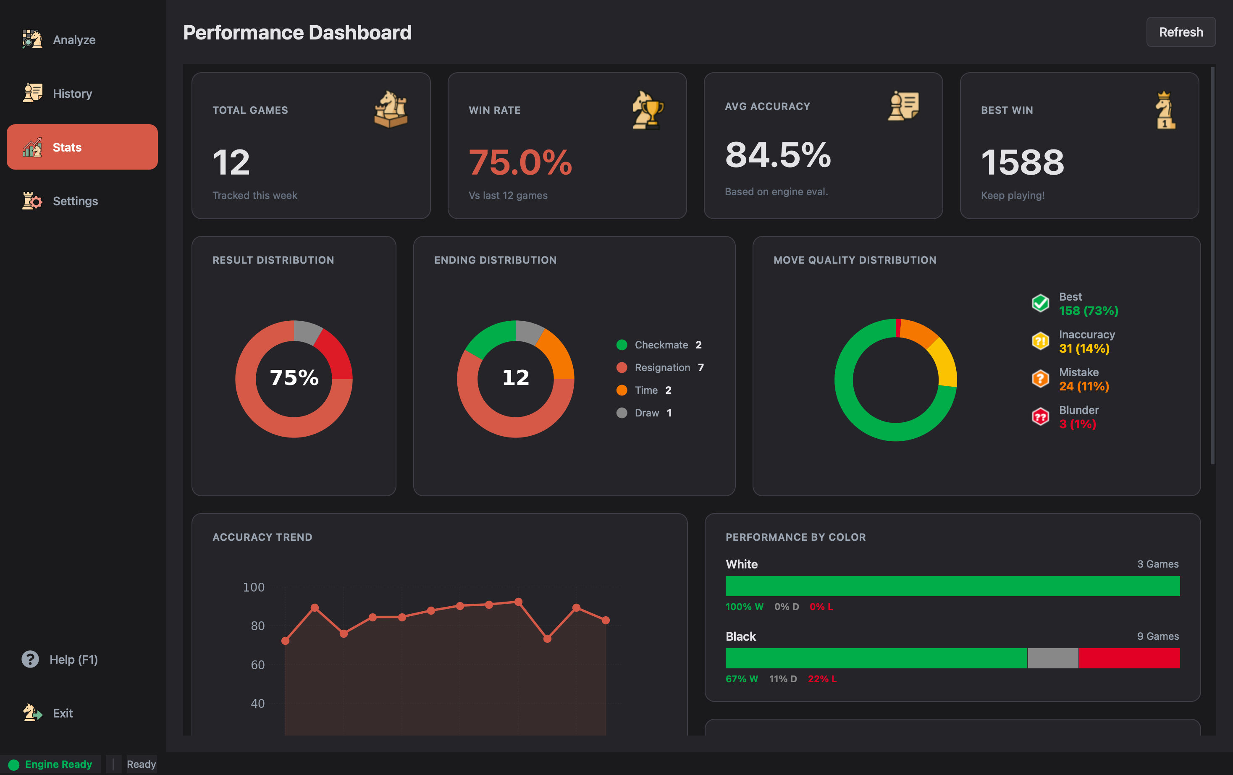Click the 'Based on engine eval.' caption

tap(776, 191)
